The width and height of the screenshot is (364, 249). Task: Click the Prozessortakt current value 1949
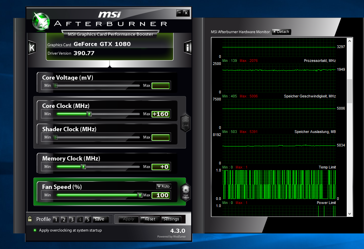(x=341, y=69)
